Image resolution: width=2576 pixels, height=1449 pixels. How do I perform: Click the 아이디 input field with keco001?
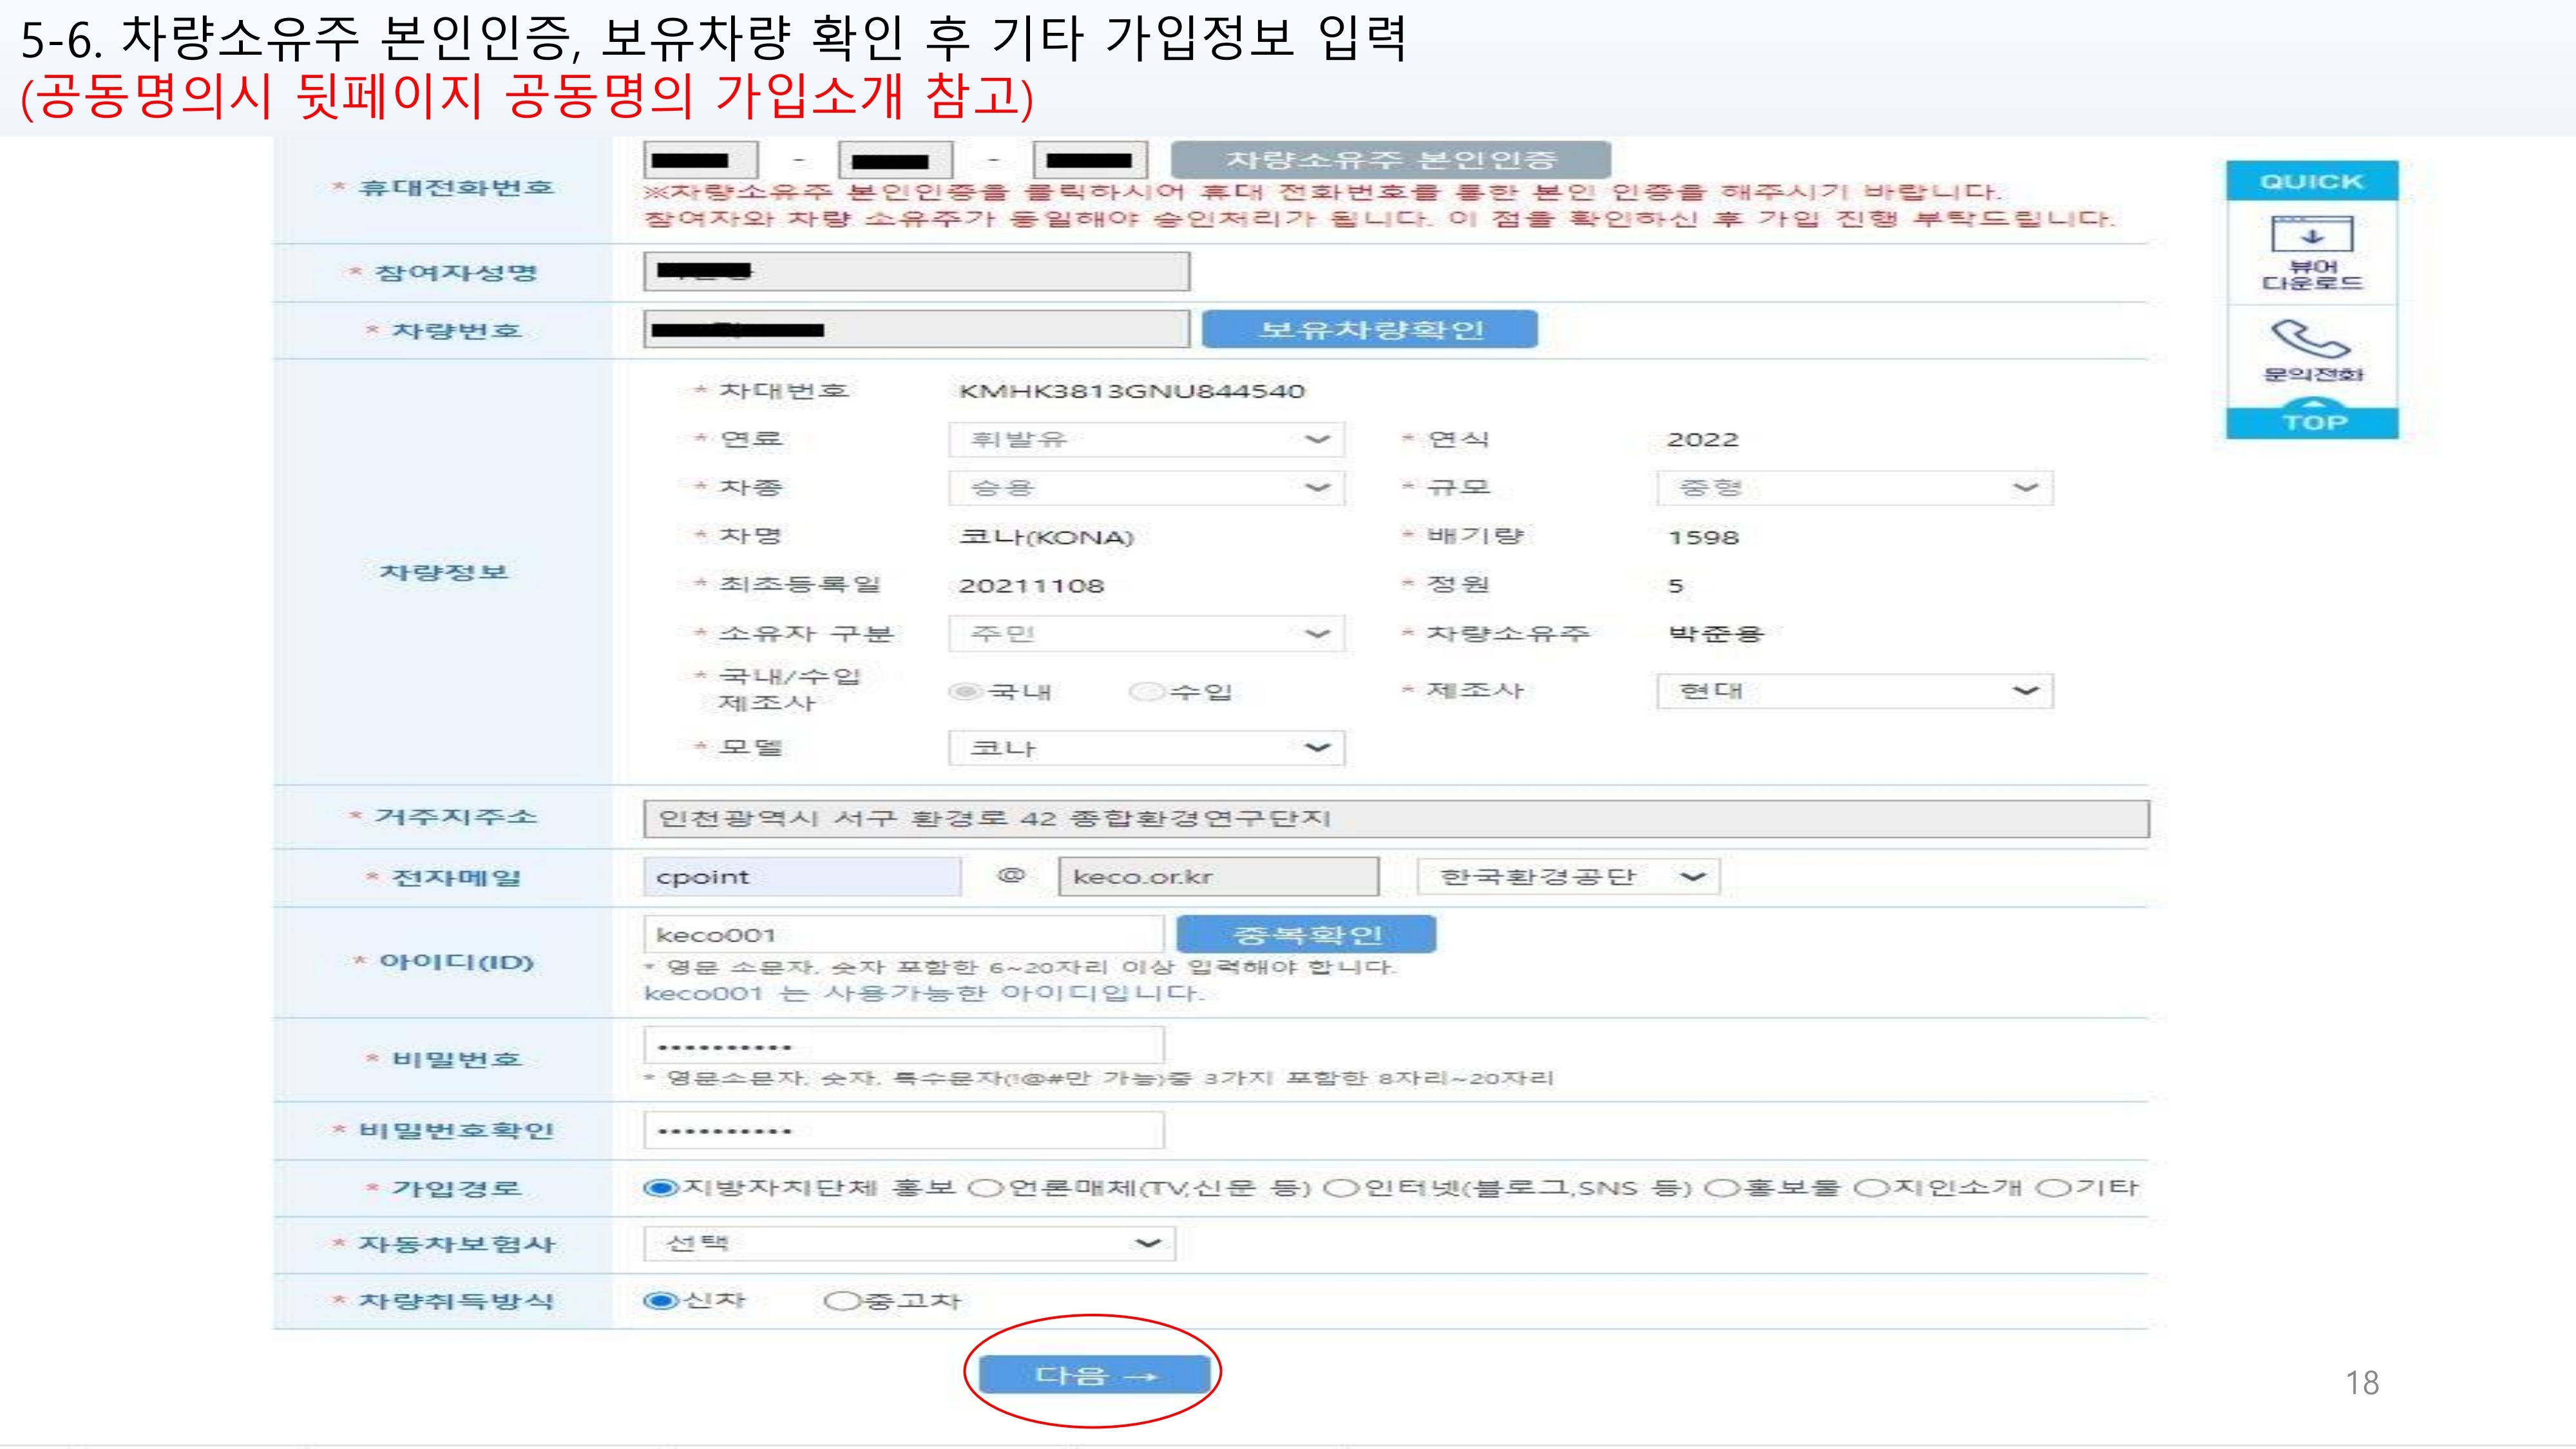click(x=902, y=935)
